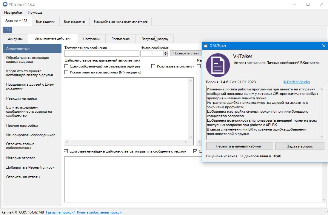Open the Помощь menu

[35, 12]
